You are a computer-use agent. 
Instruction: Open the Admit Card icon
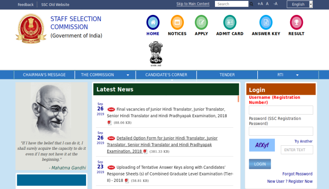pyautogui.click(x=230, y=22)
